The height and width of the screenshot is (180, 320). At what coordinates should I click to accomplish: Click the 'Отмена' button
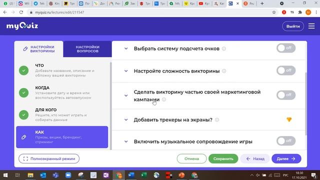191,159
